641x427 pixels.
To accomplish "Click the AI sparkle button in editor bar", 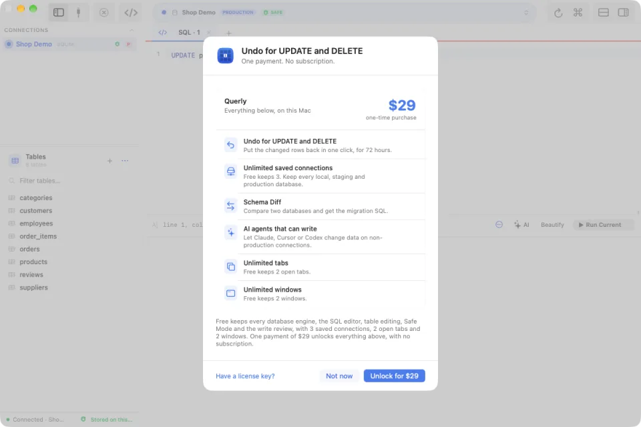I will click(x=521, y=225).
